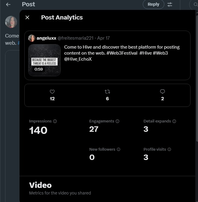Screen dimensions: 198x202
Task: Open angeluxx profile name in card
Action: pyautogui.click(x=46, y=38)
